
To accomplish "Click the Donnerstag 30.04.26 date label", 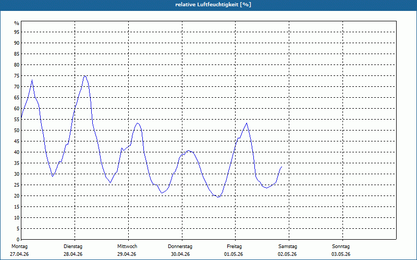I will click(180, 250).
